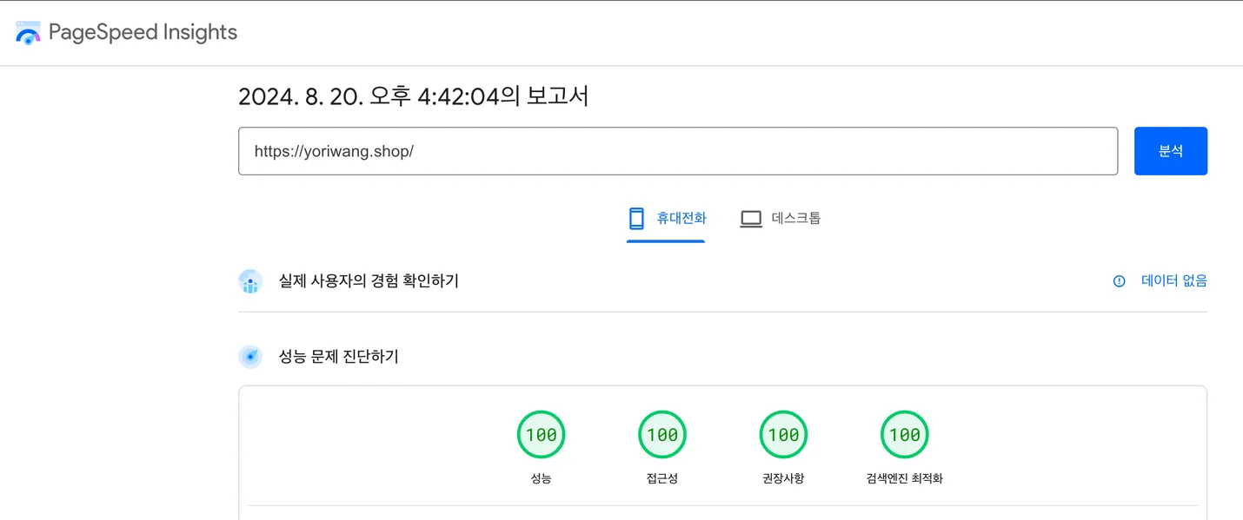Click the 검색엔진 최적화 label

pyautogui.click(x=905, y=478)
